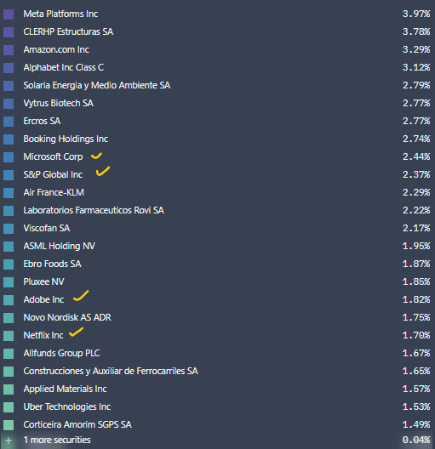Click the 1.70% weight for Netflix
The width and height of the screenshot is (435, 449).
416,335
